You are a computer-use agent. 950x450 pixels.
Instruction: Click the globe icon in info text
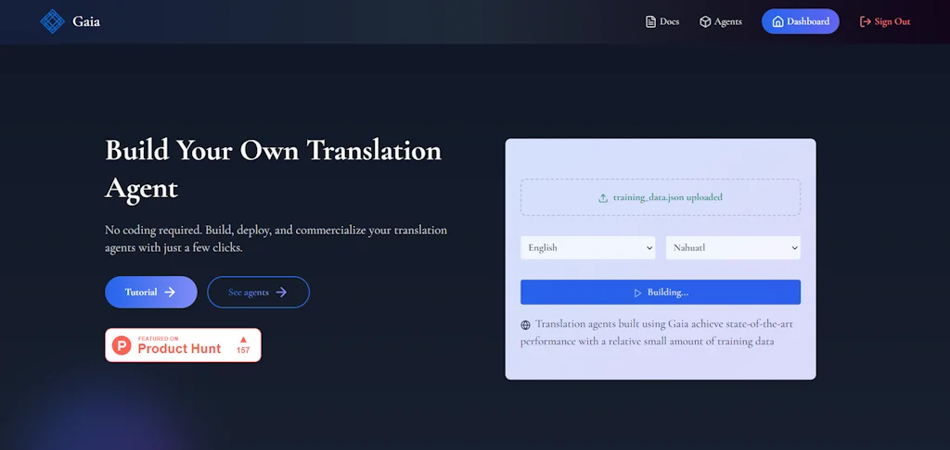[526, 325]
